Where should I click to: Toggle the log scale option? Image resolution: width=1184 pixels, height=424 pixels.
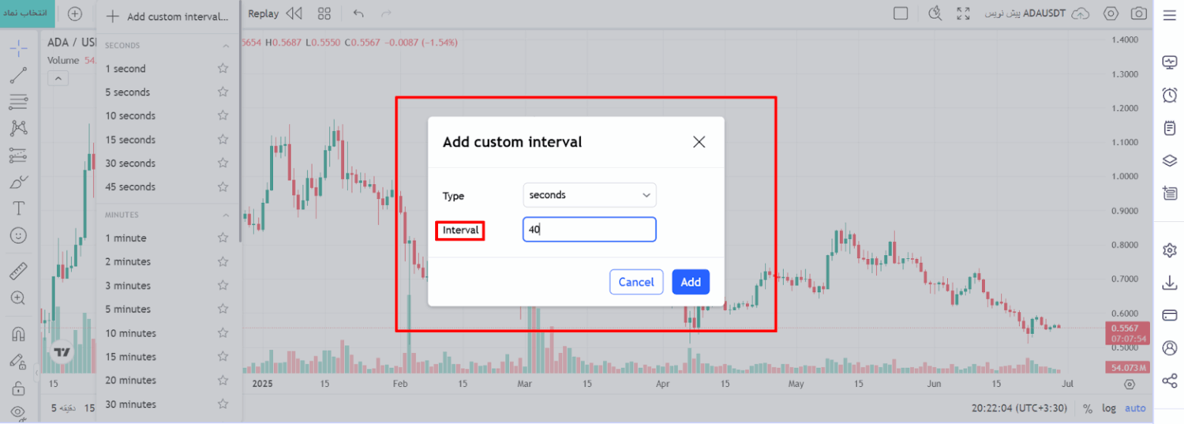tap(1108, 408)
